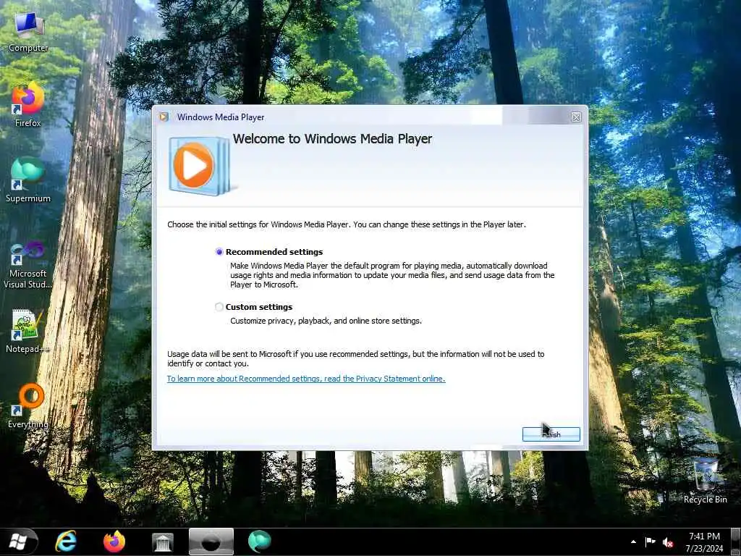Open the Computer desktop icon
741x556 pixels.
(x=28, y=32)
